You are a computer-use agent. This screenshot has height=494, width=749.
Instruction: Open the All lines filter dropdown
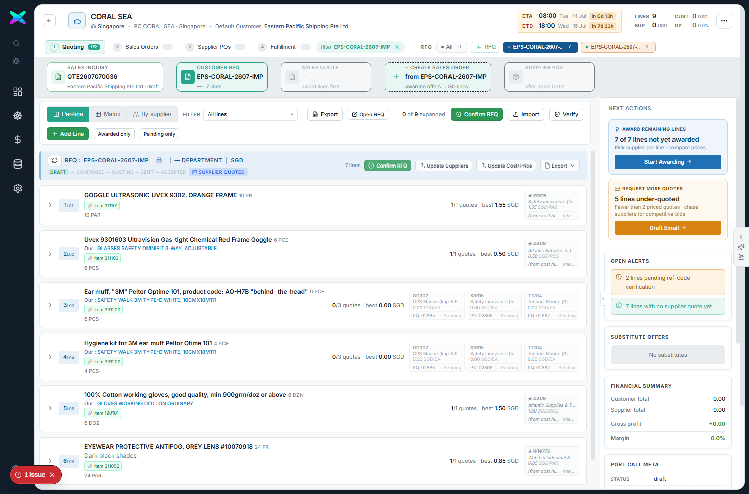(251, 114)
